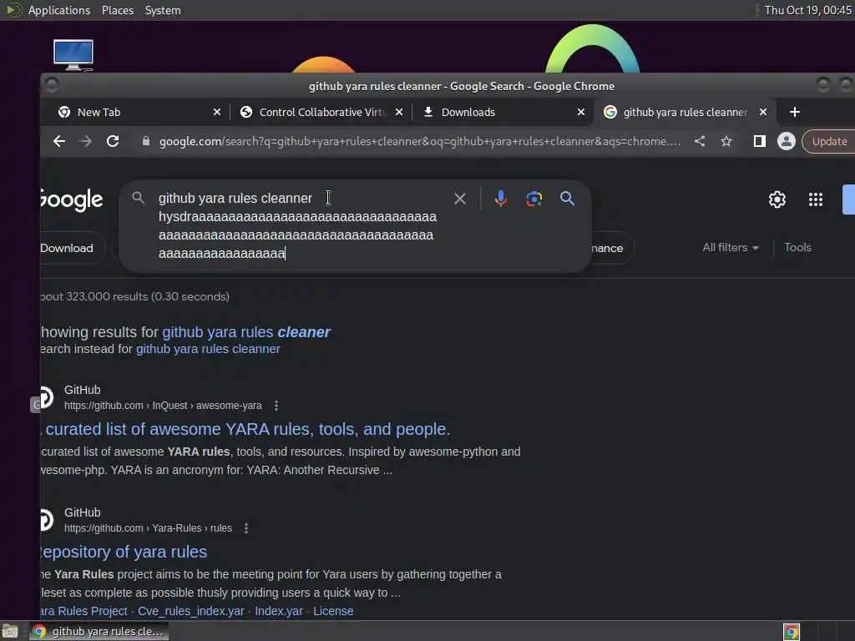
Task: Open the Yara Rules Project sublink
Action: (x=84, y=612)
